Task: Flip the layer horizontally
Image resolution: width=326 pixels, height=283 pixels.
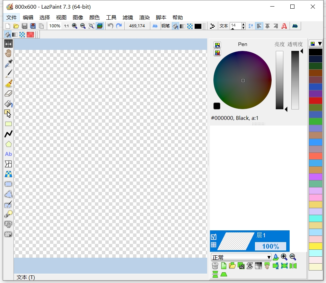Action: click(x=293, y=266)
